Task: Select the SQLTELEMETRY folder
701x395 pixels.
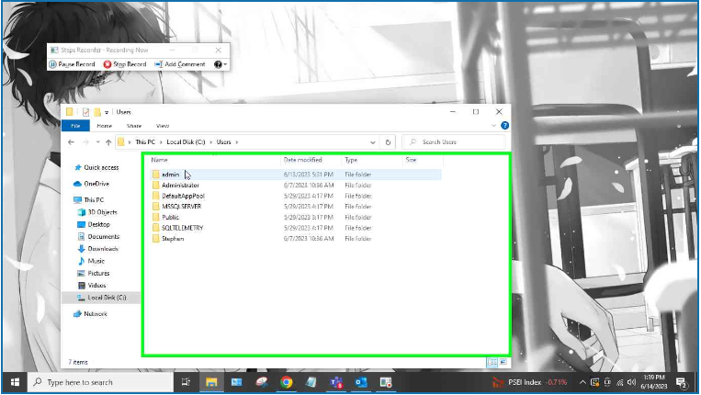Action: 183,228
